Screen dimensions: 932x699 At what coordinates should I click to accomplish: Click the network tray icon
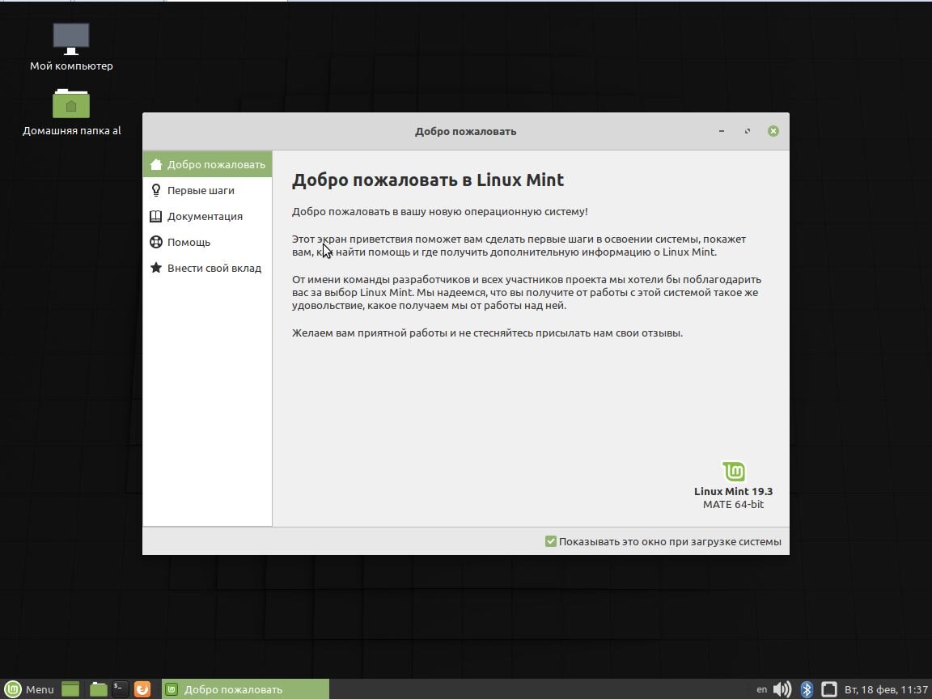(829, 689)
